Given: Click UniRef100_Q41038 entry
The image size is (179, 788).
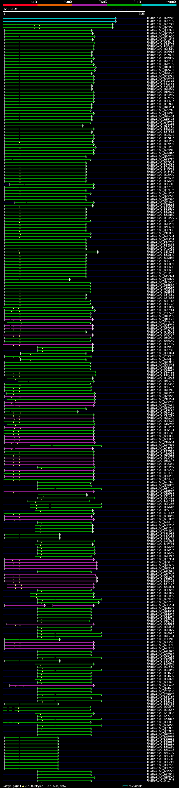Looking at the screenshot, I should (x=161, y=249).
